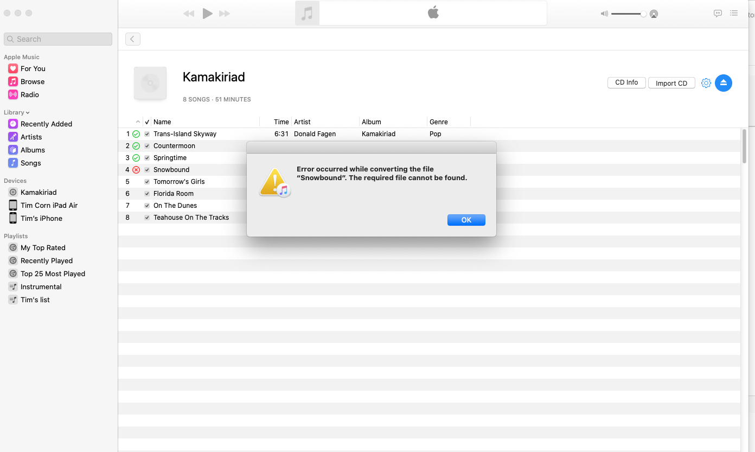Click the rewind previous track button

point(189,14)
